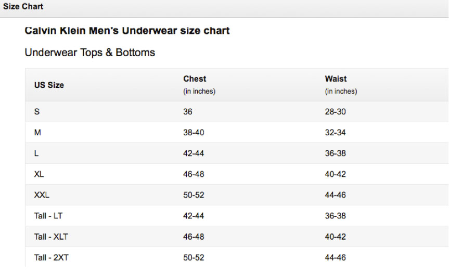The image size is (449, 272).
Task: Click chest value 38-40 for size M
Action: 194,133
